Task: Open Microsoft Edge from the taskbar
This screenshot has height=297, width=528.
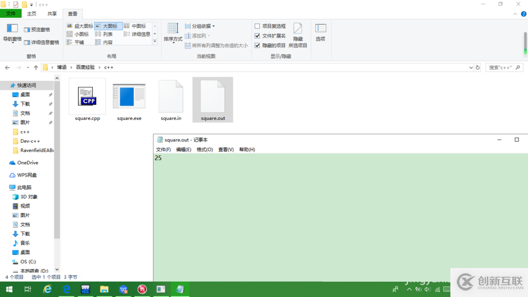Action: coord(67,289)
